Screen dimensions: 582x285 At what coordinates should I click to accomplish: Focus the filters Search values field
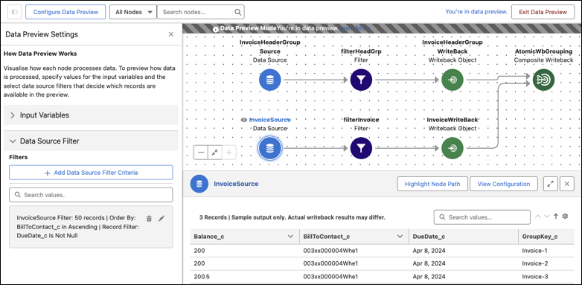[91, 195]
